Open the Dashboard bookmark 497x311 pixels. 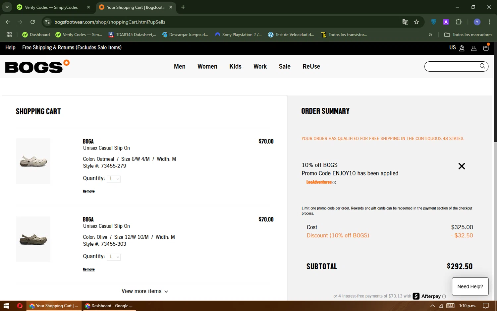[36, 34]
